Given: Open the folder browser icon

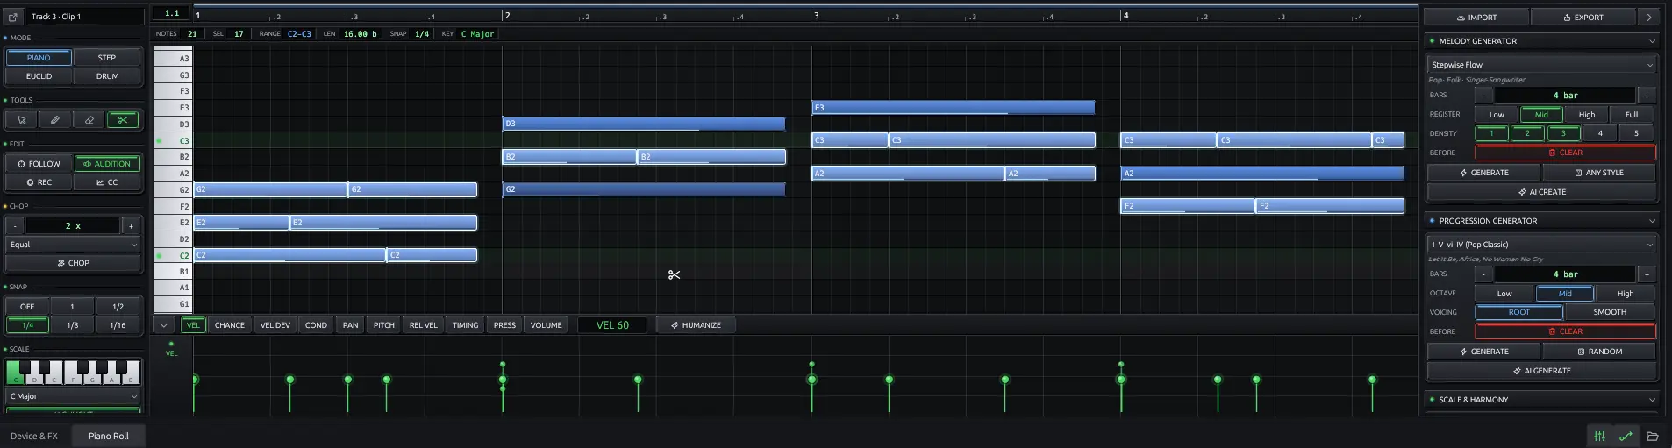Looking at the screenshot, I should coord(1652,436).
